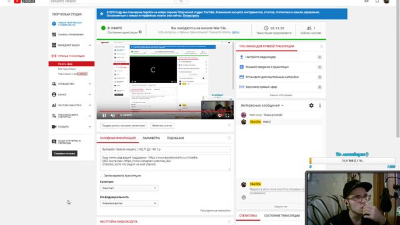This screenshot has width=400, height=225.
Task: Click the Community (Сообщество) people icon
Action: point(54,84)
